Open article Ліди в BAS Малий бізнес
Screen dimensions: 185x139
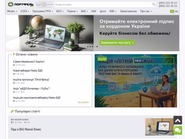point(26,129)
